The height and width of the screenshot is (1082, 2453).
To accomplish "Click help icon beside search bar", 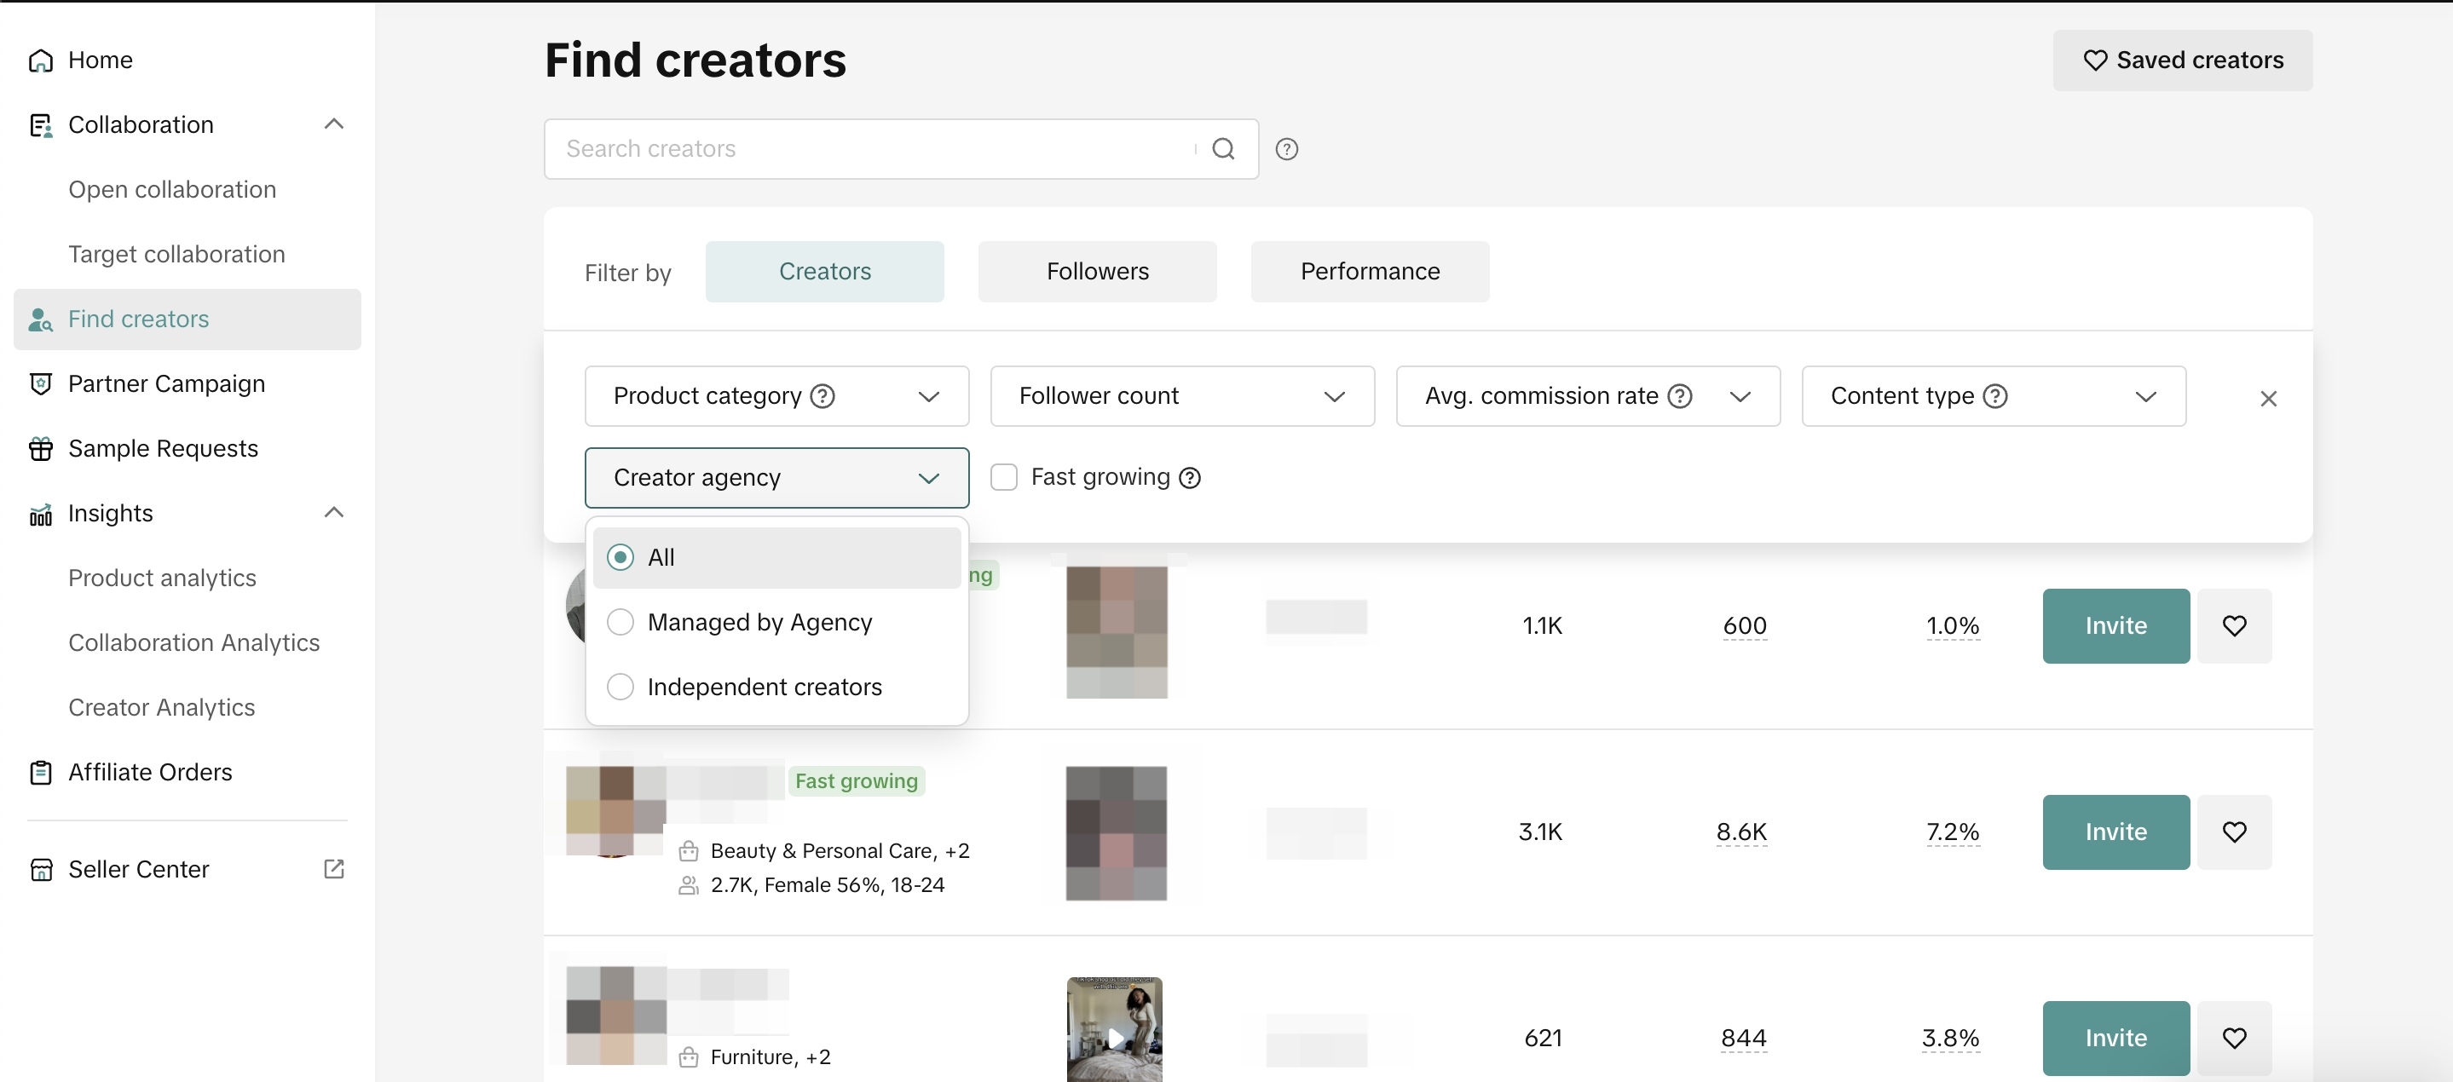I will point(1286,149).
